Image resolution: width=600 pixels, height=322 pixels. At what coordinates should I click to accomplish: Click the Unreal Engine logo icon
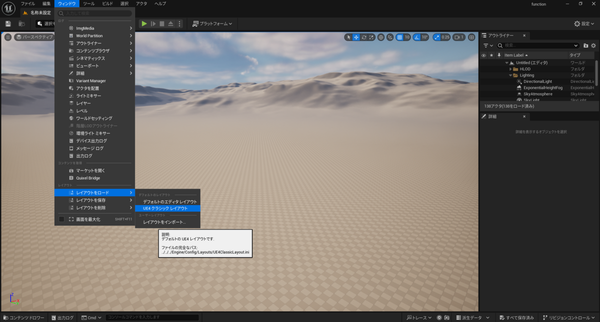pyautogui.click(x=8, y=8)
